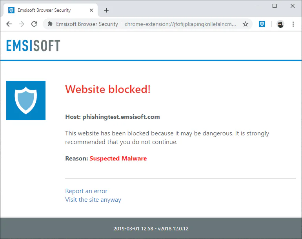Click the Visit the site anyway link
Screen dimensions: 302x239
[93, 200]
